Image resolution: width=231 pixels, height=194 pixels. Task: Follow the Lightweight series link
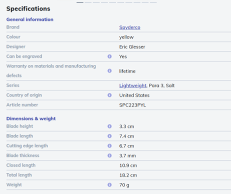[x=133, y=85]
